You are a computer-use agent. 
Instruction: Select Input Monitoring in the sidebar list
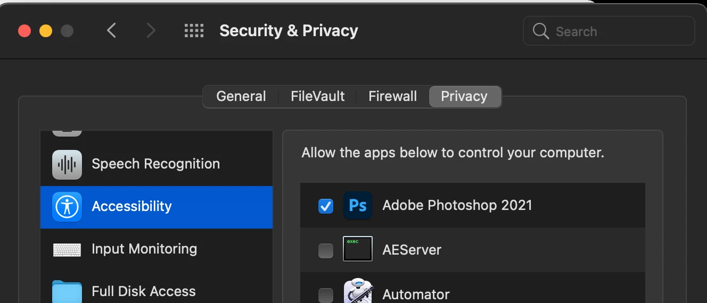144,249
